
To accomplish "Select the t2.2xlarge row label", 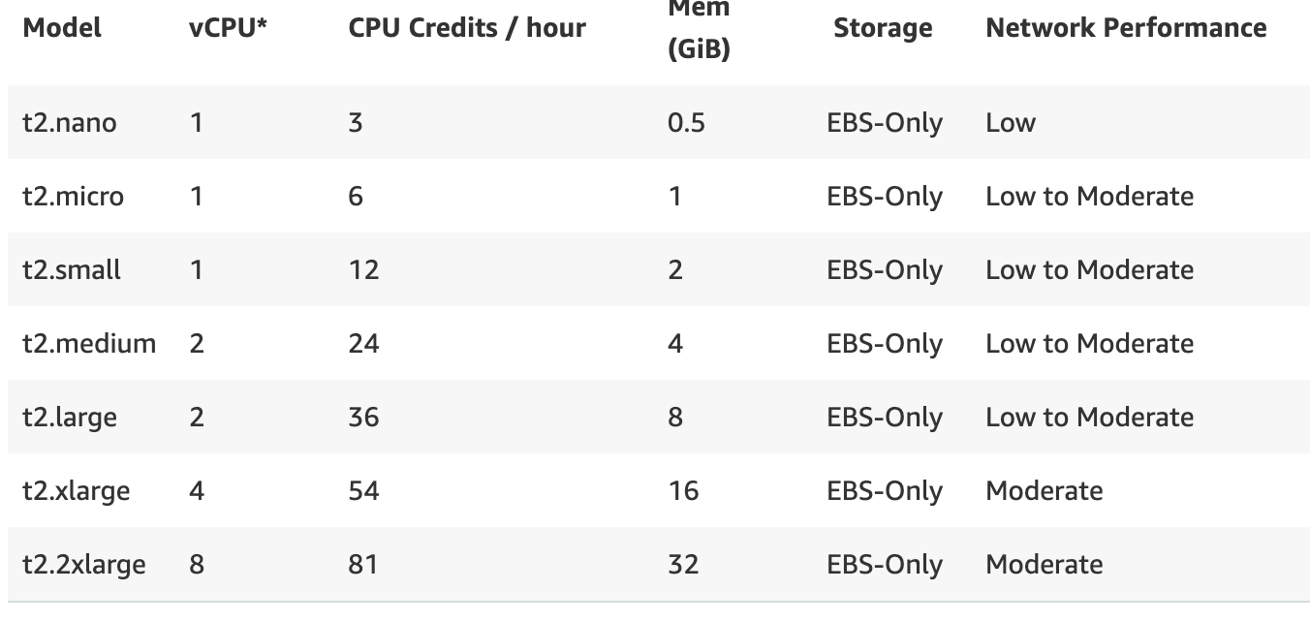I will click(83, 565).
